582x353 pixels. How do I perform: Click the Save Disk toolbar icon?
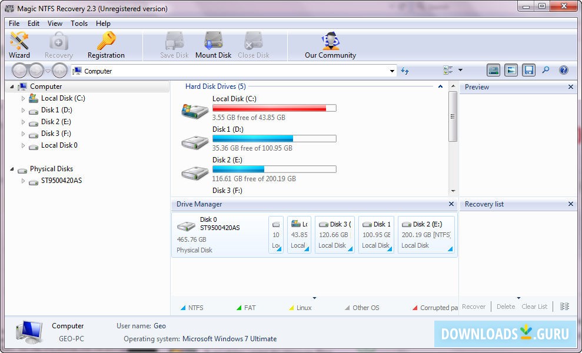(174, 45)
